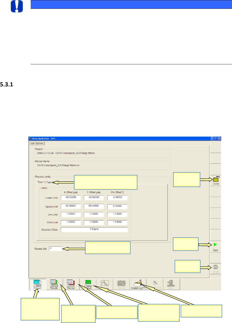Click the Cm Limit Y Offset field
This screenshot has height=323, width=232.
(94, 214)
